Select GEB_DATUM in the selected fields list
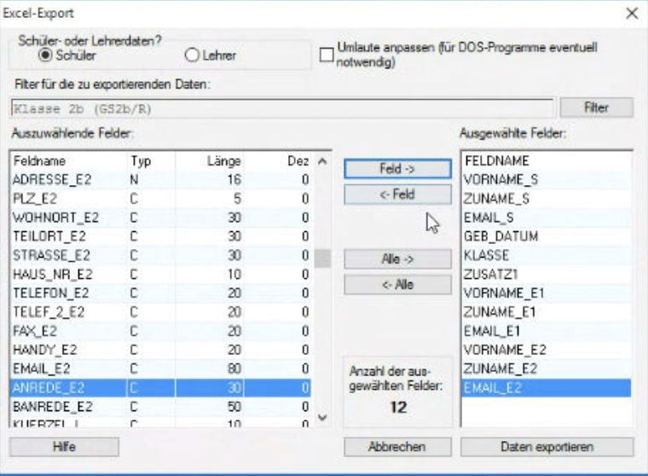 tap(546, 236)
